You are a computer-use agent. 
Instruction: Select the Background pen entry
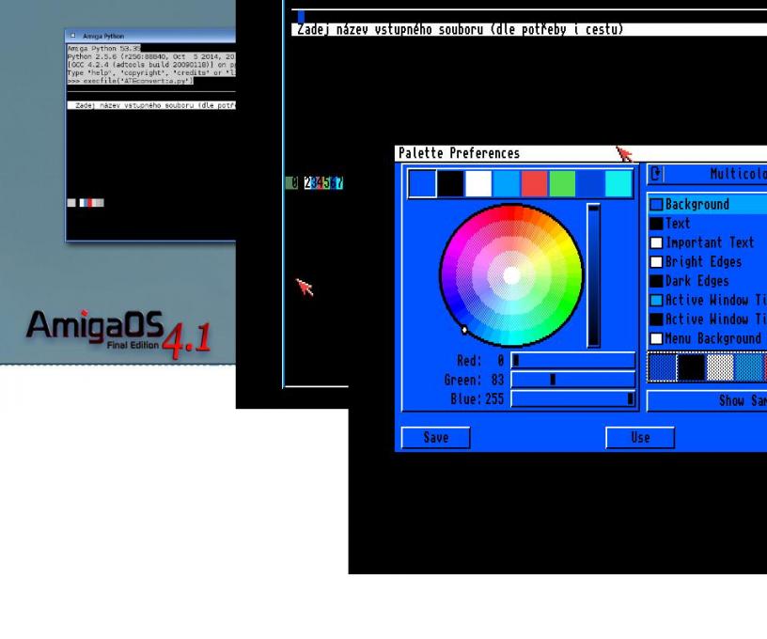(697, 205)
